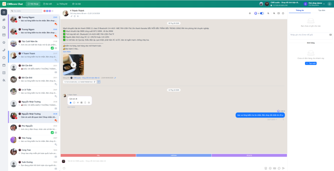
Task: Open the starred conversations sidebar icon
Action: (4, 42)
